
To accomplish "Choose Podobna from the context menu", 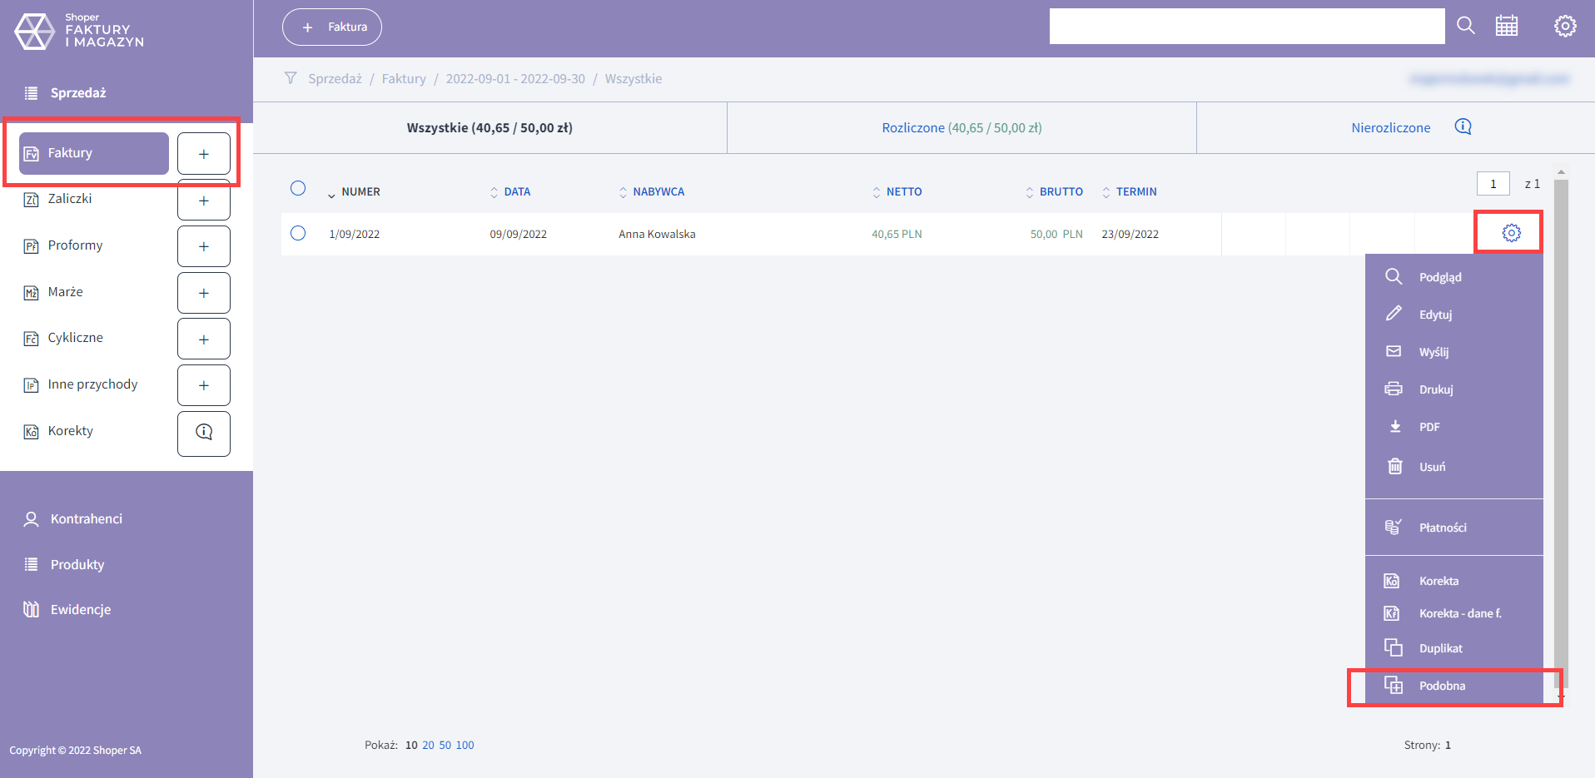I will point(1442,686).
